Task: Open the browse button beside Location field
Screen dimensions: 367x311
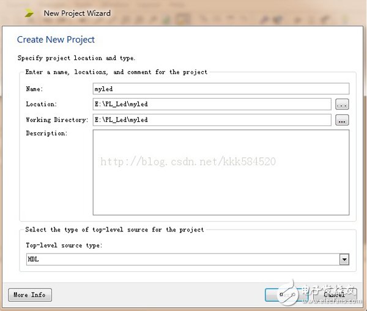Action: (342, 104)
